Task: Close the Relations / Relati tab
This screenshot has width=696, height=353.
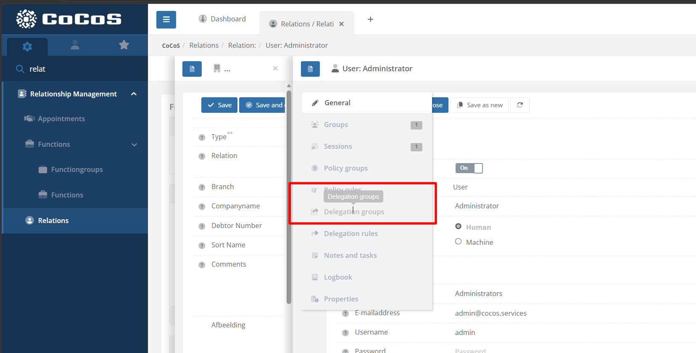Action: tap(342, 24)
